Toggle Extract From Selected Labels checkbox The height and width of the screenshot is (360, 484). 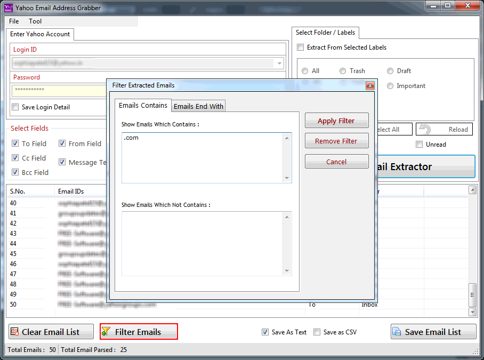click(x=300, y=47)
